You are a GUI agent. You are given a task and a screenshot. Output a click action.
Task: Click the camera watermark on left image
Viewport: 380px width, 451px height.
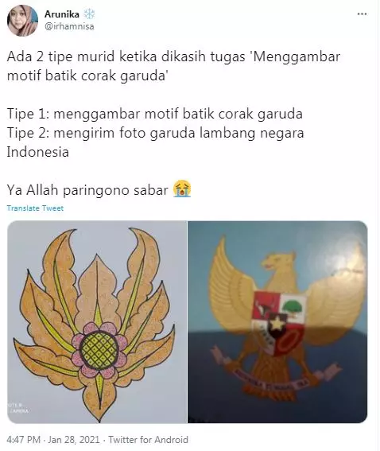tap(19, 408)
